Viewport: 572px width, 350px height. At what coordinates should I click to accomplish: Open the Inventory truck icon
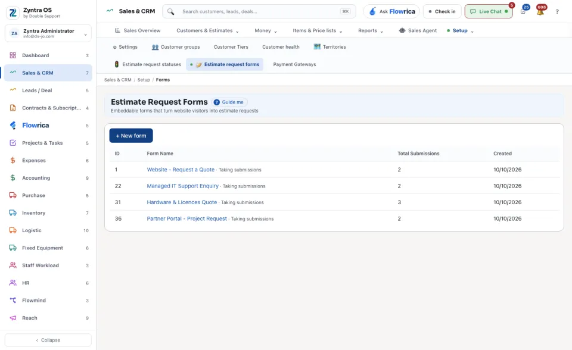point(13,213)
